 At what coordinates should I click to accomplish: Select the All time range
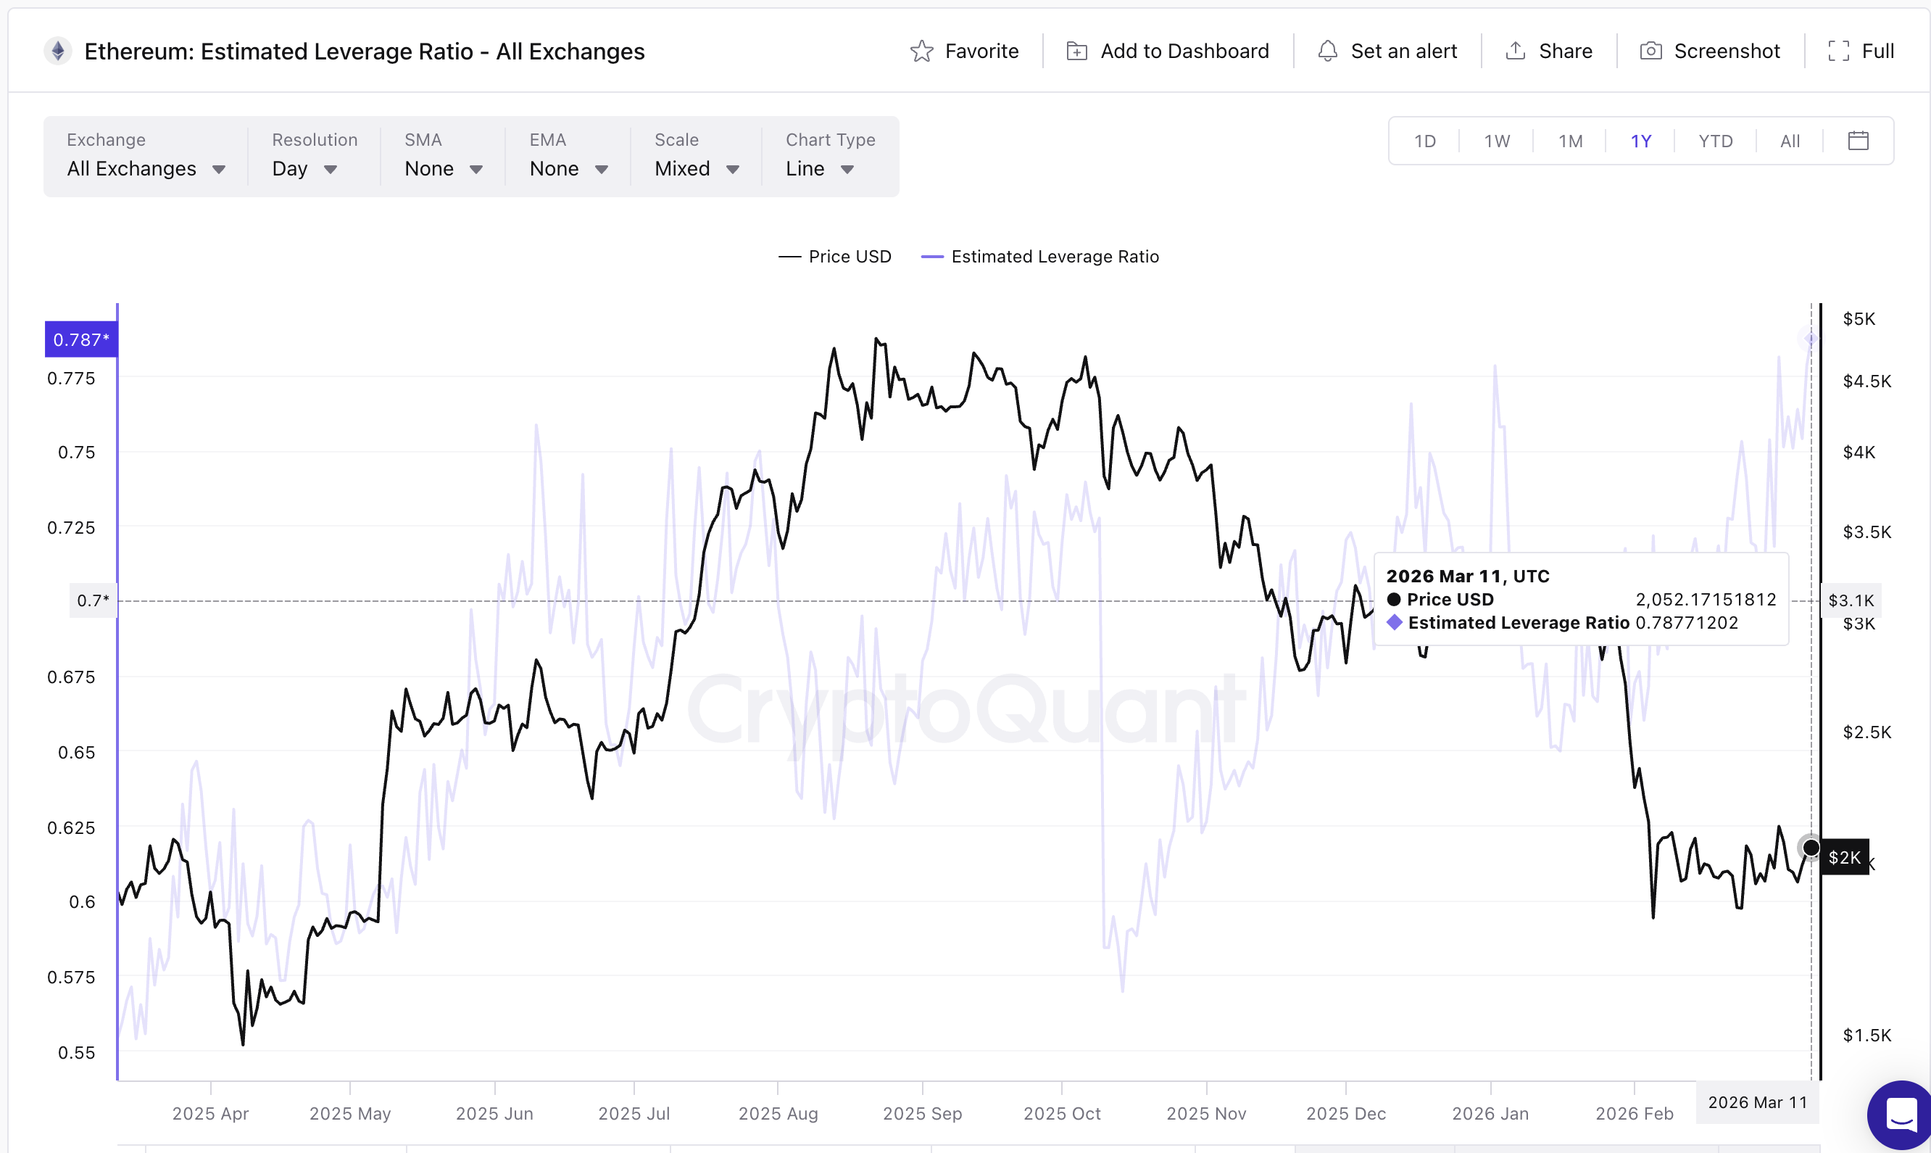click(x=1790, y=141)
